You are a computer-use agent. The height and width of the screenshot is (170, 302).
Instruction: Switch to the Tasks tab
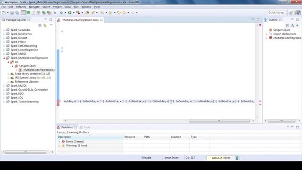pos(85,127)
